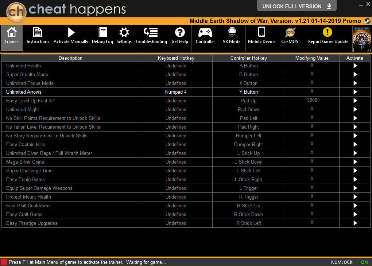Activate Easy Level Up Fast XP
The image size is (372, 266).
click(x=355, y=101)
